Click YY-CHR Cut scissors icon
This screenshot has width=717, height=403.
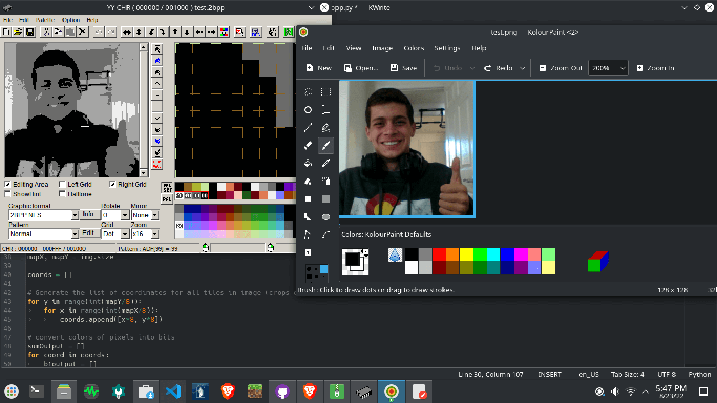(x=46, y=32)
